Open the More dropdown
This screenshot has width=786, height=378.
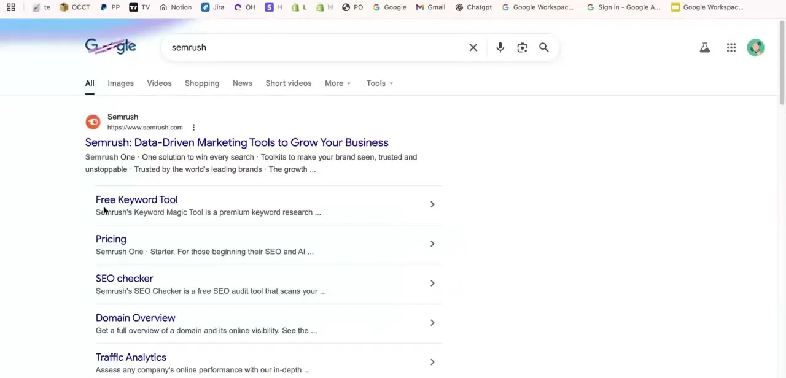pyautogui.click(x=338, y=83)
